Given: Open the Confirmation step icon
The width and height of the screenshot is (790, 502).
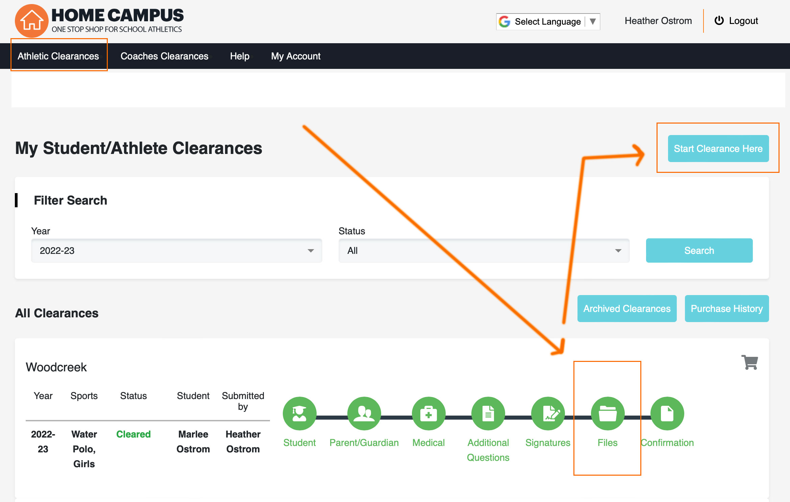Looking at the screenshot, I should [667, 414].
